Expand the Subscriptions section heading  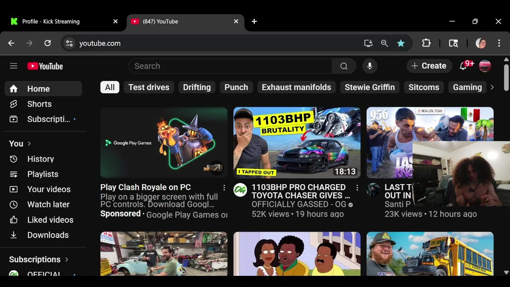[39, 259]
